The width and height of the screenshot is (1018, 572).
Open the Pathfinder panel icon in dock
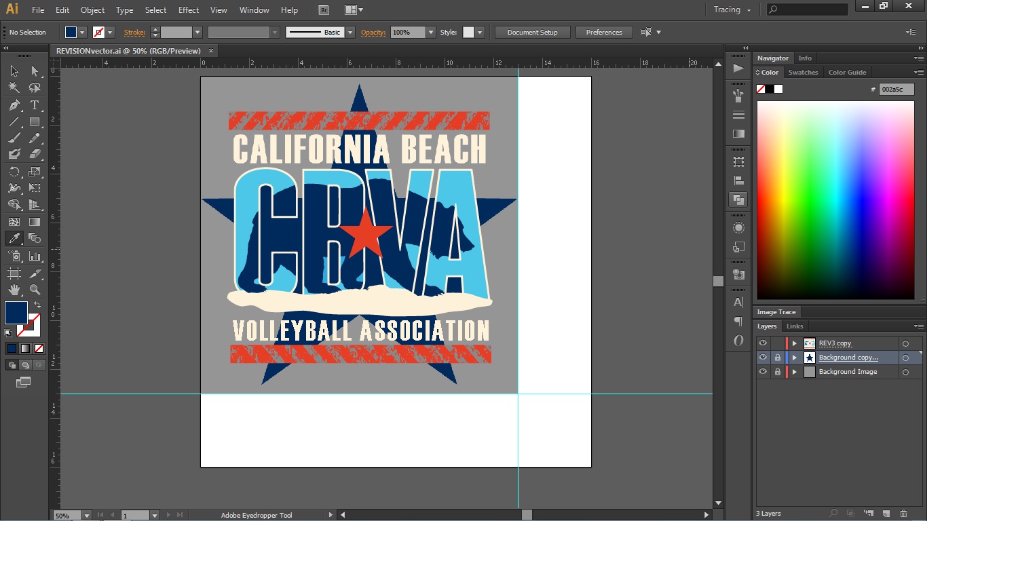click(x=738, y=199)
